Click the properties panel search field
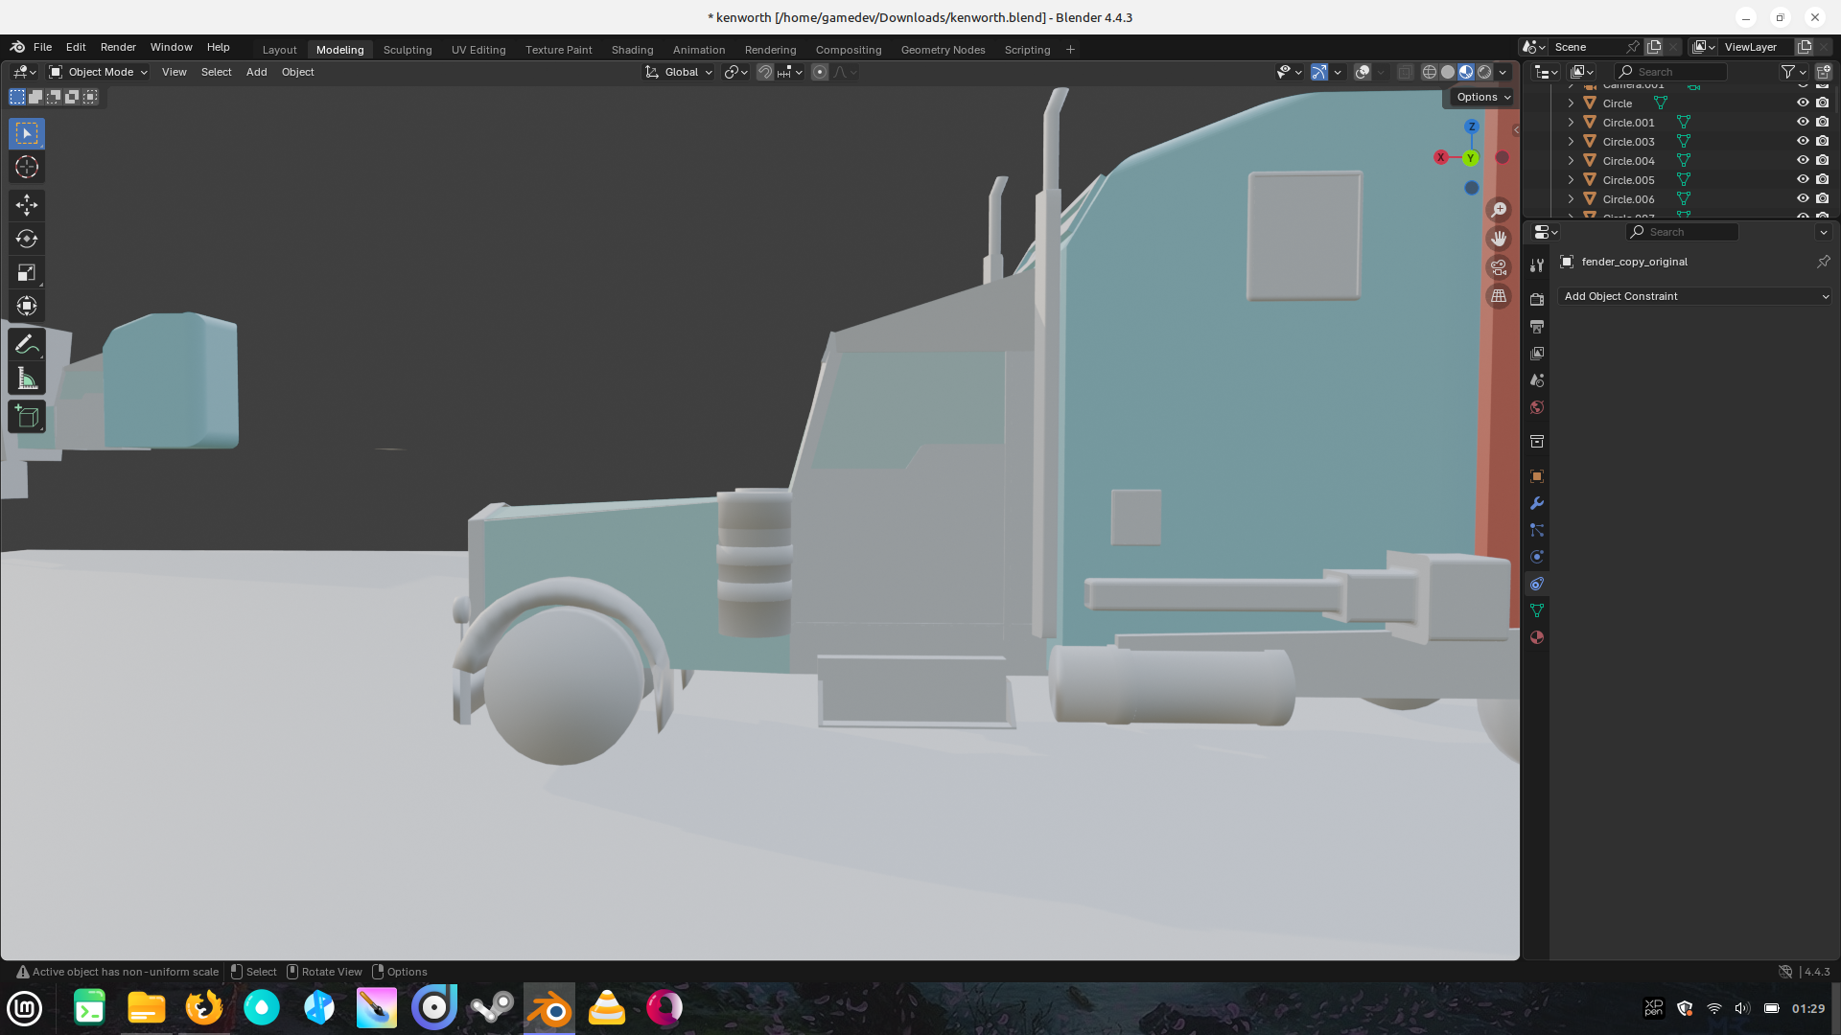1841x1035 pixels. click(x=1683, y=232)
